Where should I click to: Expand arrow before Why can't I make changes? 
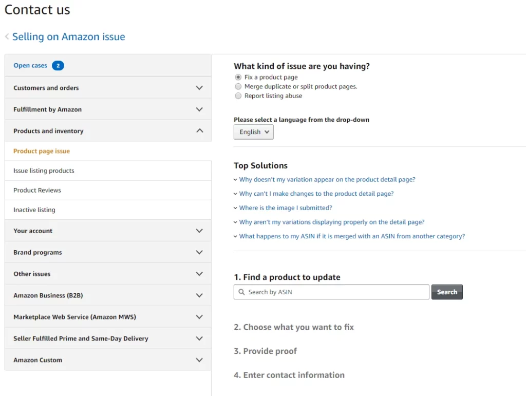point(235,194)
